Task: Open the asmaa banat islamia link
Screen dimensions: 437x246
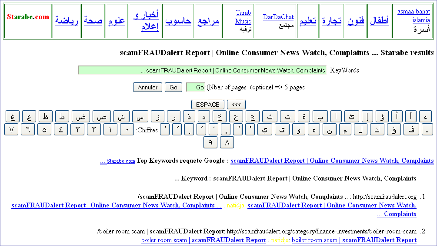Action: [x=414, y=16]
